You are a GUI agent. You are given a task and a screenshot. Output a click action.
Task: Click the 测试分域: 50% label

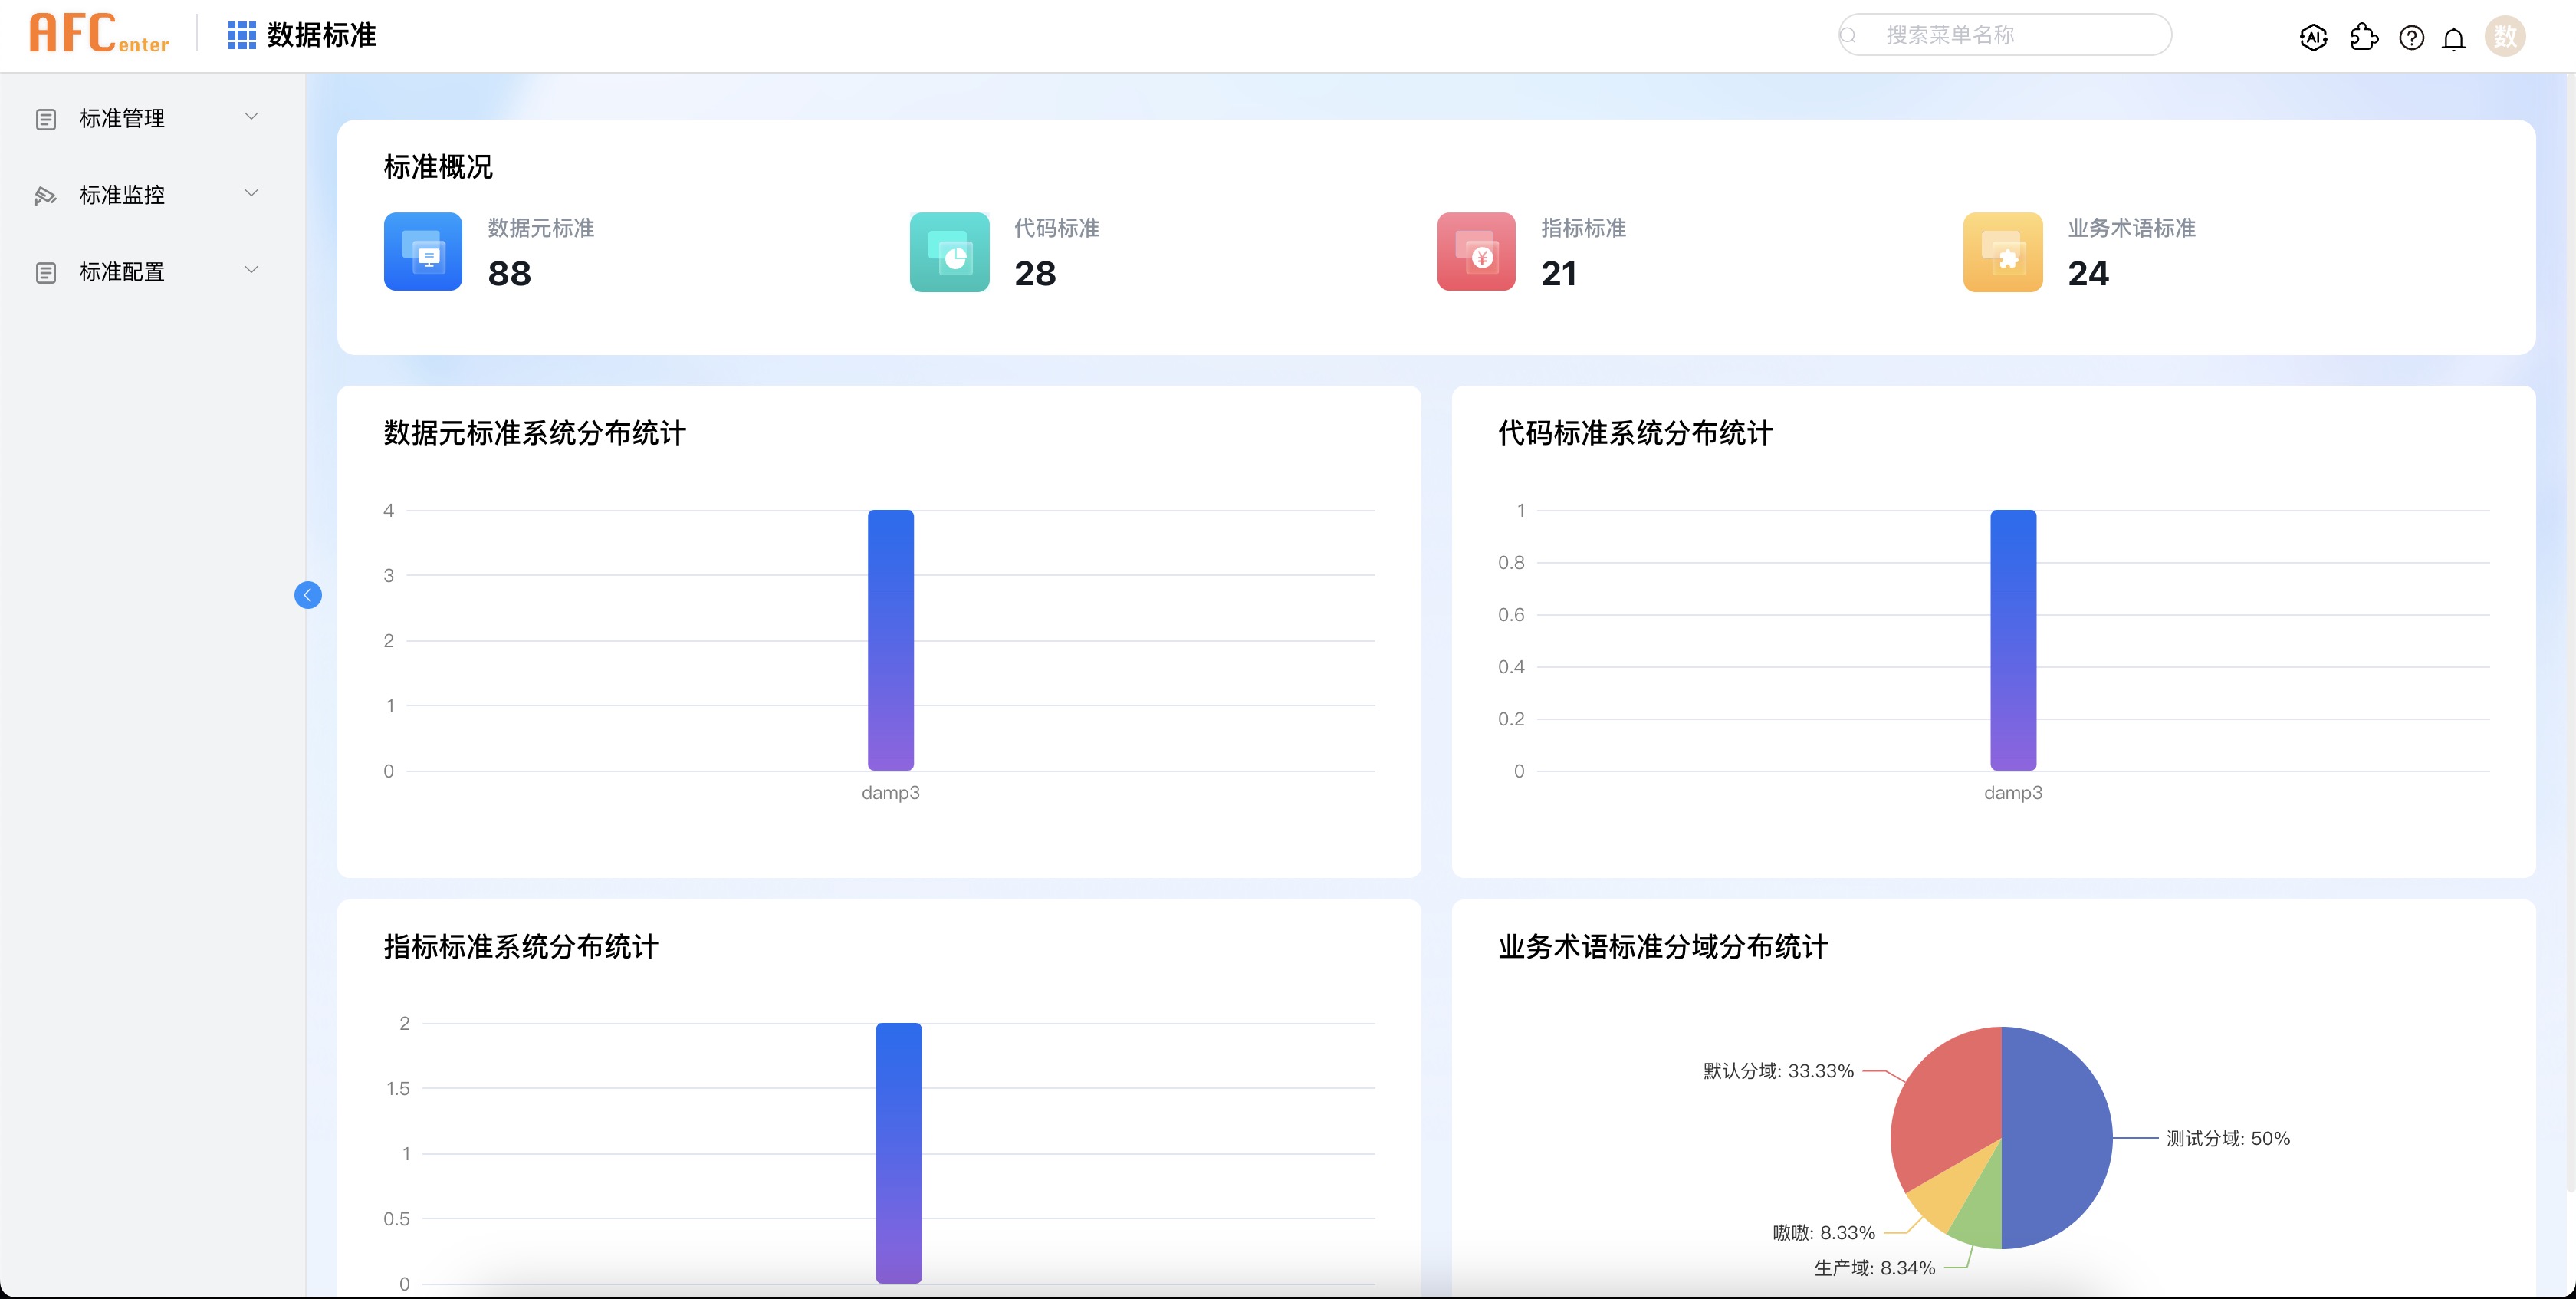pos(2228,1138)
